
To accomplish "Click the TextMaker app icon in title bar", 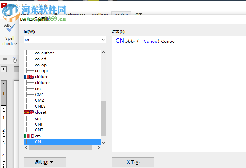I will [4, 5].
